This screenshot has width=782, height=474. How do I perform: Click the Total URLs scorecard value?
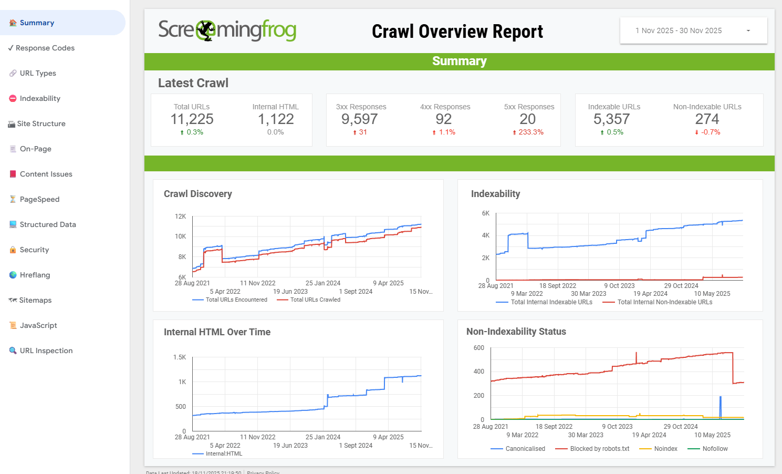tap(192, 119)
